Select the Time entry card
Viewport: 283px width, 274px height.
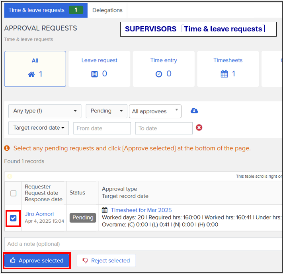pyautogui.click(x=164, y=69)
